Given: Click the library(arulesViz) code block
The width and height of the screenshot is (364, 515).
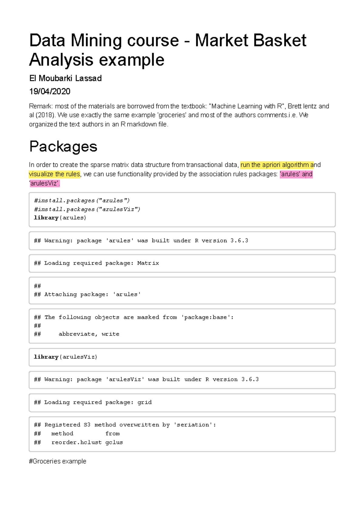Looking at the screenshot, I should click(182, 357).
